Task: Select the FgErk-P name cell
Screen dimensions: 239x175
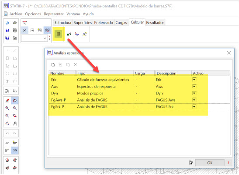Action: coord(58,107)
